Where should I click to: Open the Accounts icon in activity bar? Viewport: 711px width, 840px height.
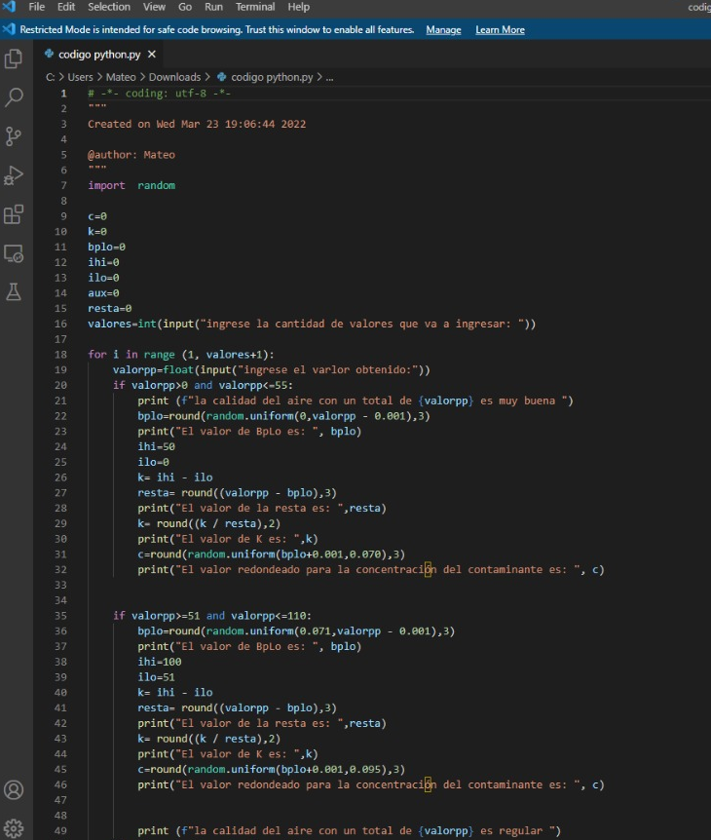coord(14,789)
